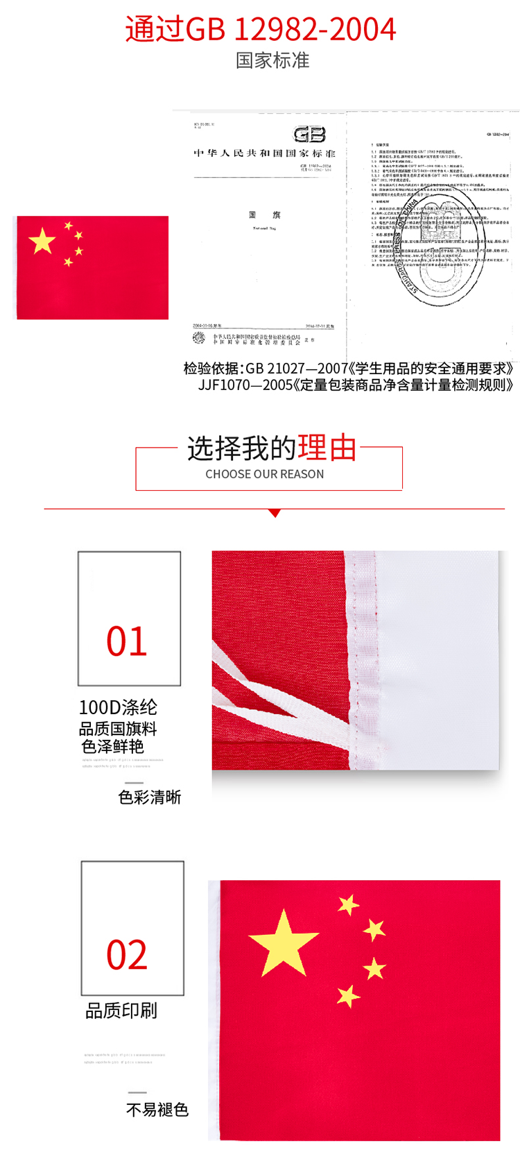This screenshot has width=520, height=1164.
Task: Click the 选择我的理由 section heading
Action: pyautogui.click(x=272, y=448)
